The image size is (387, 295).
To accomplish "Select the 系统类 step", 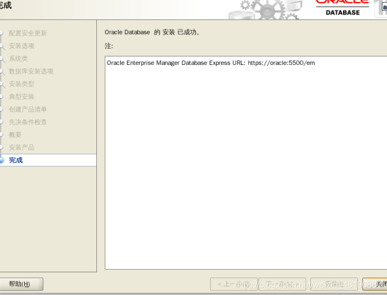I will click(18, 59).
